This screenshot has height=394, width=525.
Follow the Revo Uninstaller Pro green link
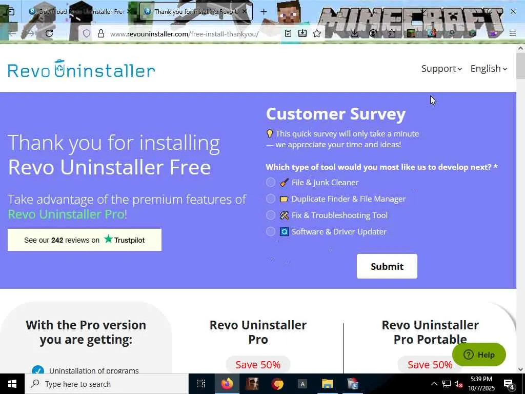66,214
